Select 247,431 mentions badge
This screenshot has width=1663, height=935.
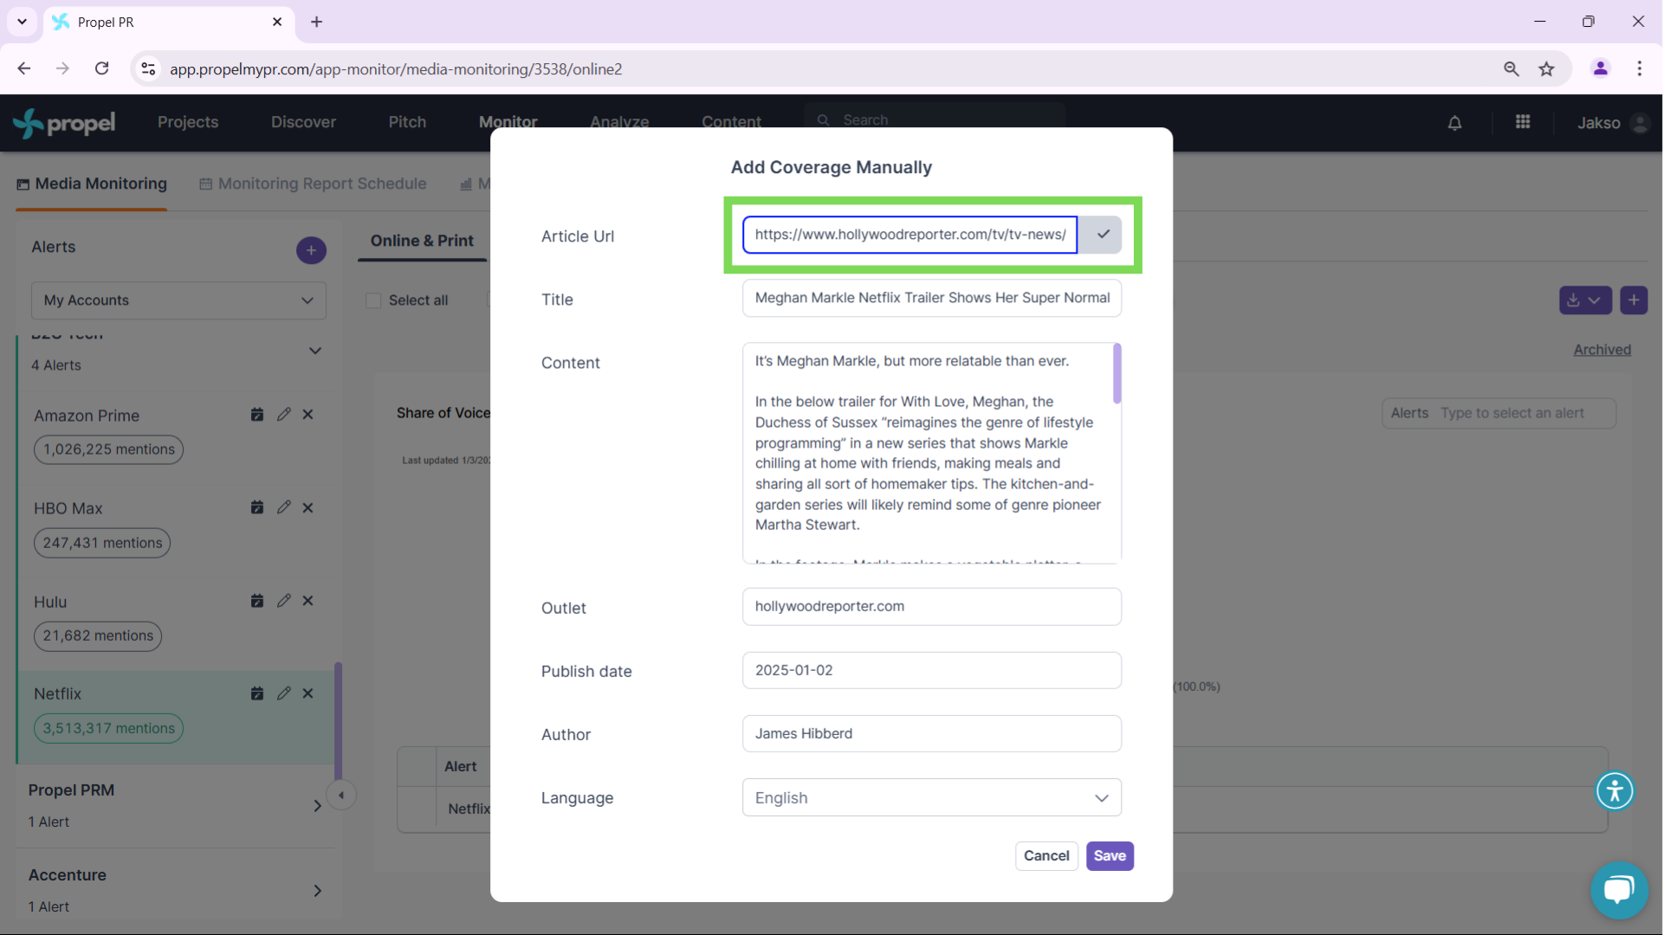click(x=102, y=543)
